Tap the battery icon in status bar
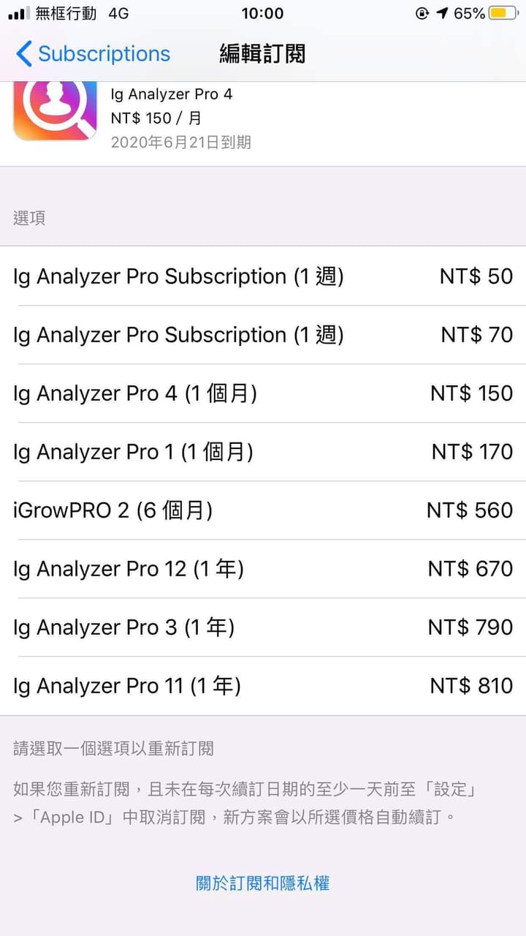Screen dimensions: 526x936 [x=503, y=13]
